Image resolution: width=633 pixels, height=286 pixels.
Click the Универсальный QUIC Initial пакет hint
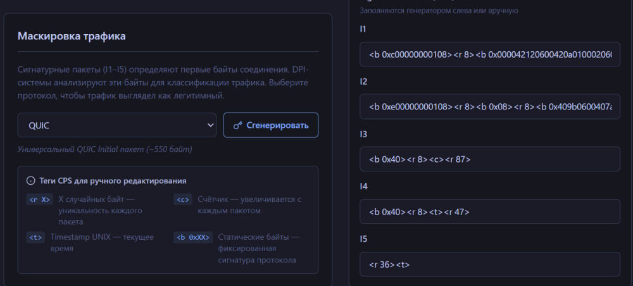(x=104, y=149)
